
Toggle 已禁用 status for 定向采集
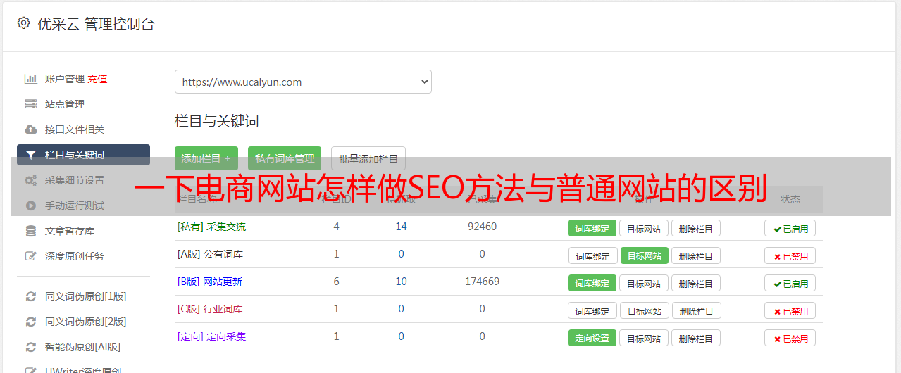coord(790,338)
